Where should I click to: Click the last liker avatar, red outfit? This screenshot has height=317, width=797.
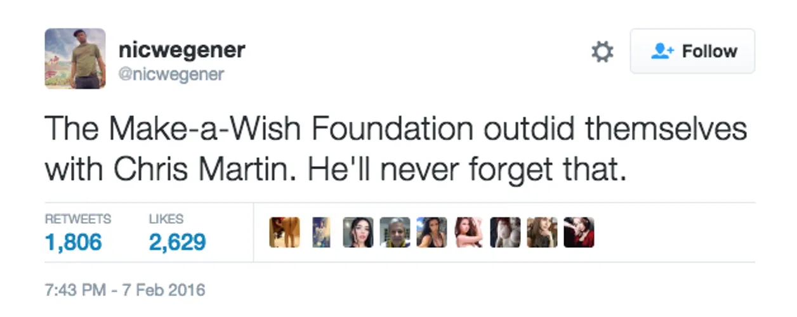click(579, 232)
